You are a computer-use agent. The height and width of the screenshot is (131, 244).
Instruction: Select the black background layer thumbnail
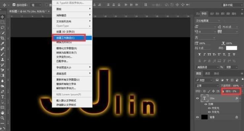click(204, 117)
